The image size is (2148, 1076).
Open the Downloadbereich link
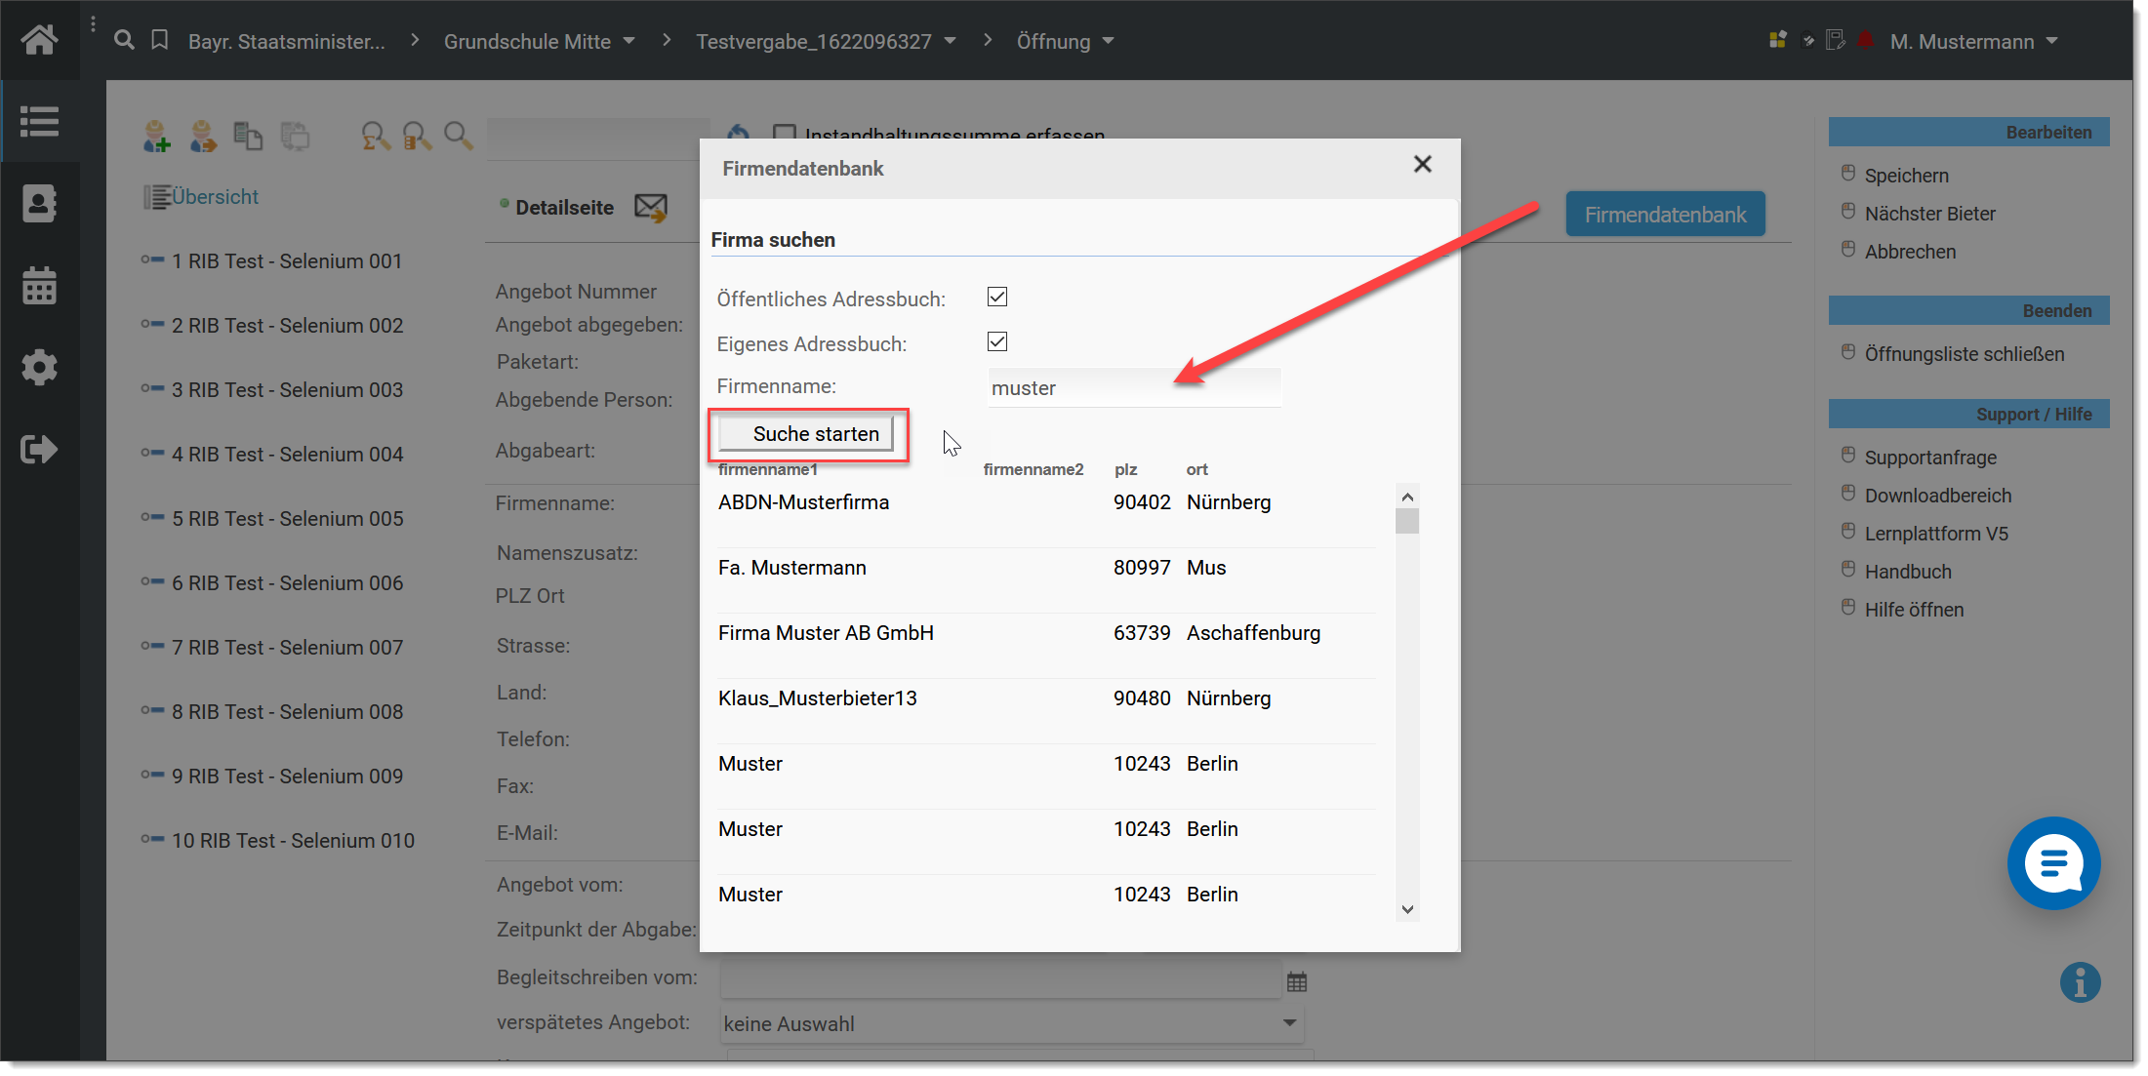click(x=1938, y=496)
